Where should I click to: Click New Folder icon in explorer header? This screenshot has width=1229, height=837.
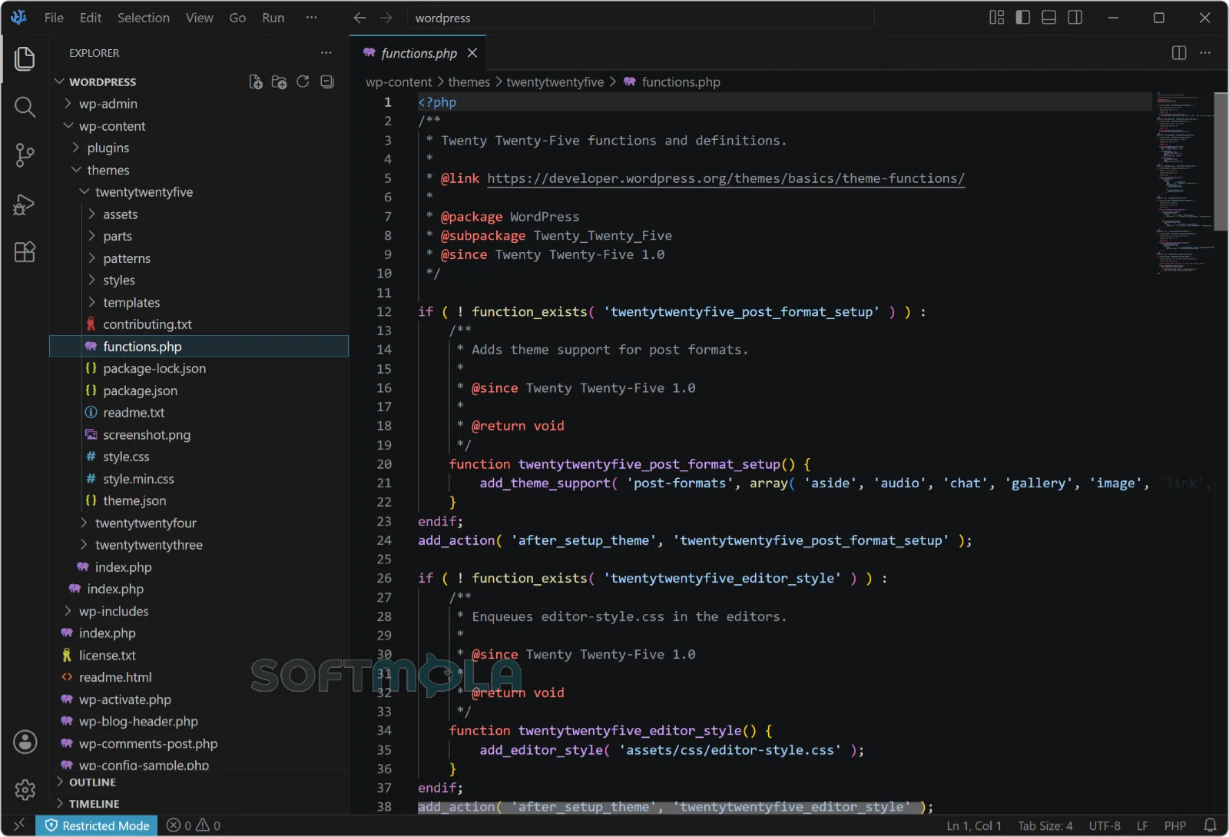279,82
